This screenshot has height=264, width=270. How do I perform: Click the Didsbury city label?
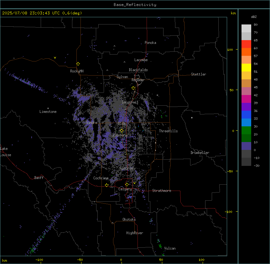click(x=120, y=135)
